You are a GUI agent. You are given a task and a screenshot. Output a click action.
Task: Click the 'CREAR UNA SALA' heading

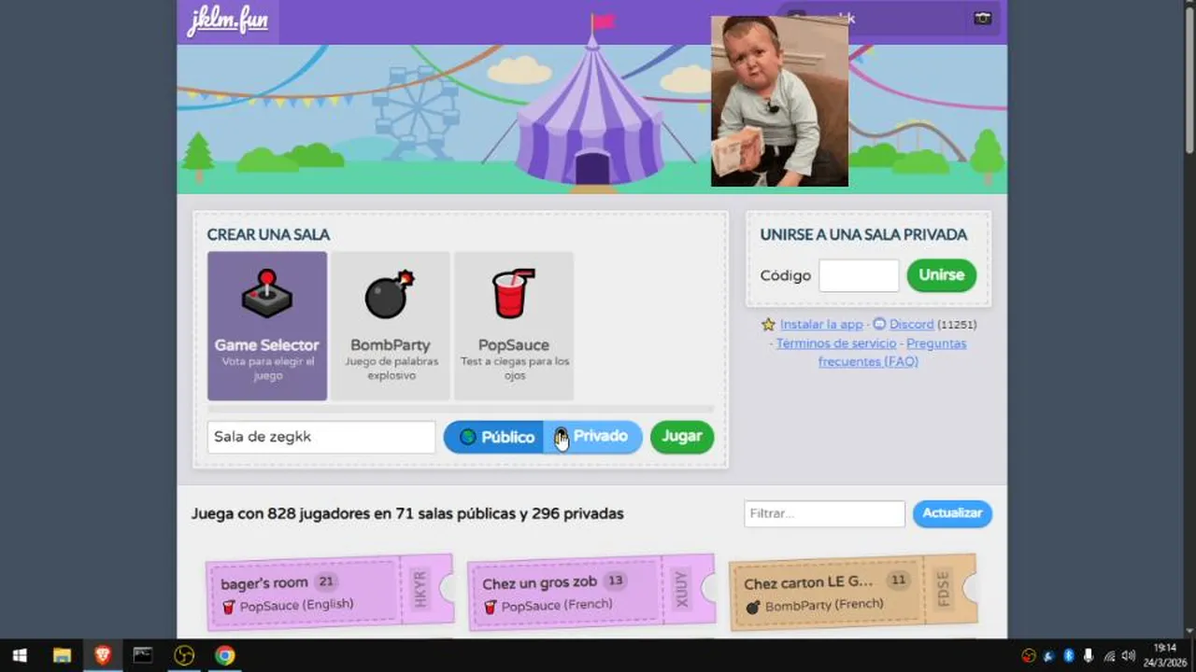click(268, 235)
